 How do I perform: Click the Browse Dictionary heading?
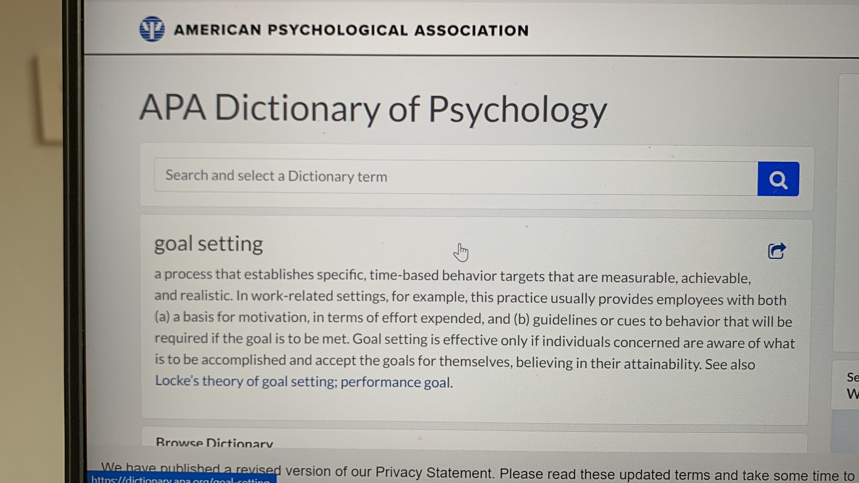(x=214, y=443)
